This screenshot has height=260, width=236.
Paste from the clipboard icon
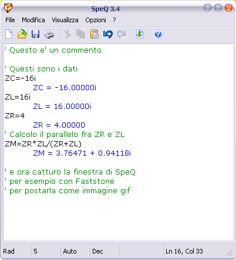95,34
